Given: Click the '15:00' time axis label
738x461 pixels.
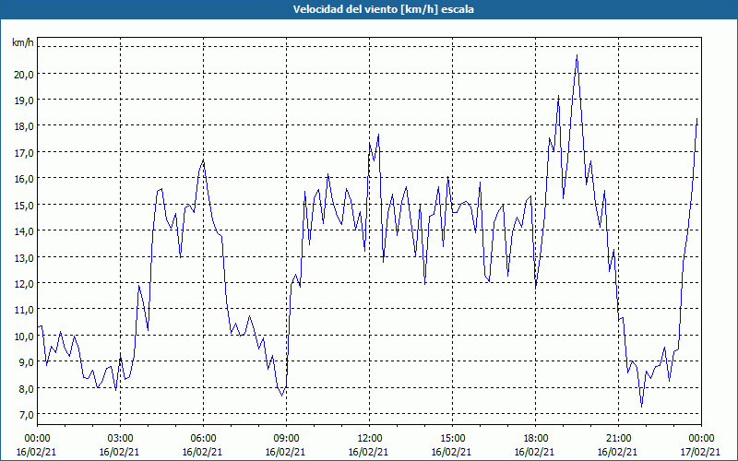Looking at the screenshot, I should [452, 439].
